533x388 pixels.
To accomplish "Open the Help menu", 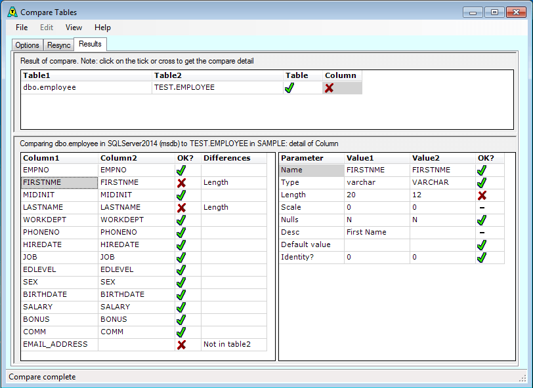I will (x=102, y=28).
